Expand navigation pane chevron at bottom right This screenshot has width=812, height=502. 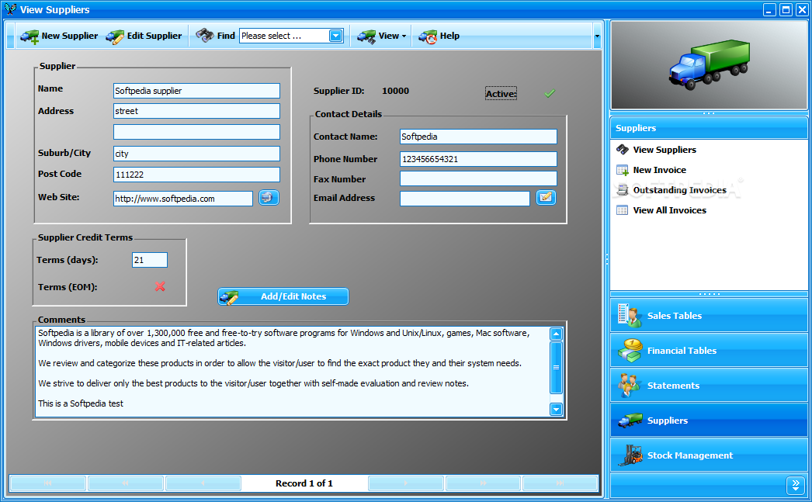[x=796, y=485]
